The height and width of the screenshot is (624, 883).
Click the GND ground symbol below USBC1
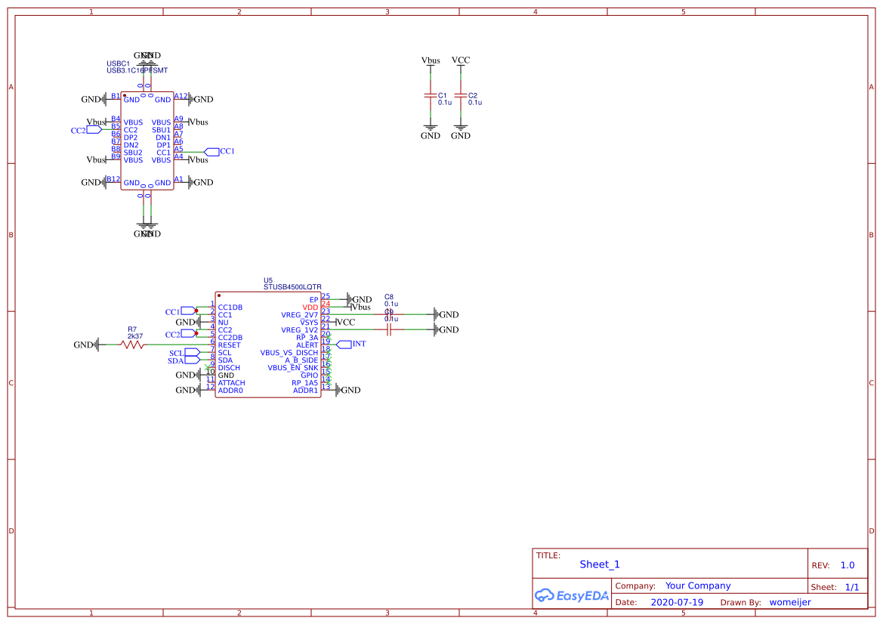click(x=147, y=227)
